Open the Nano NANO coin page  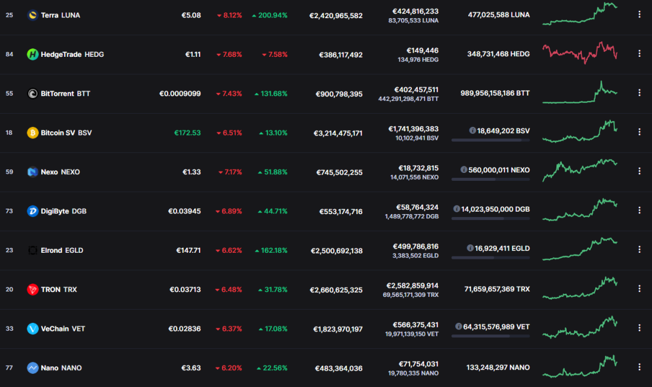tap(61, 368)
